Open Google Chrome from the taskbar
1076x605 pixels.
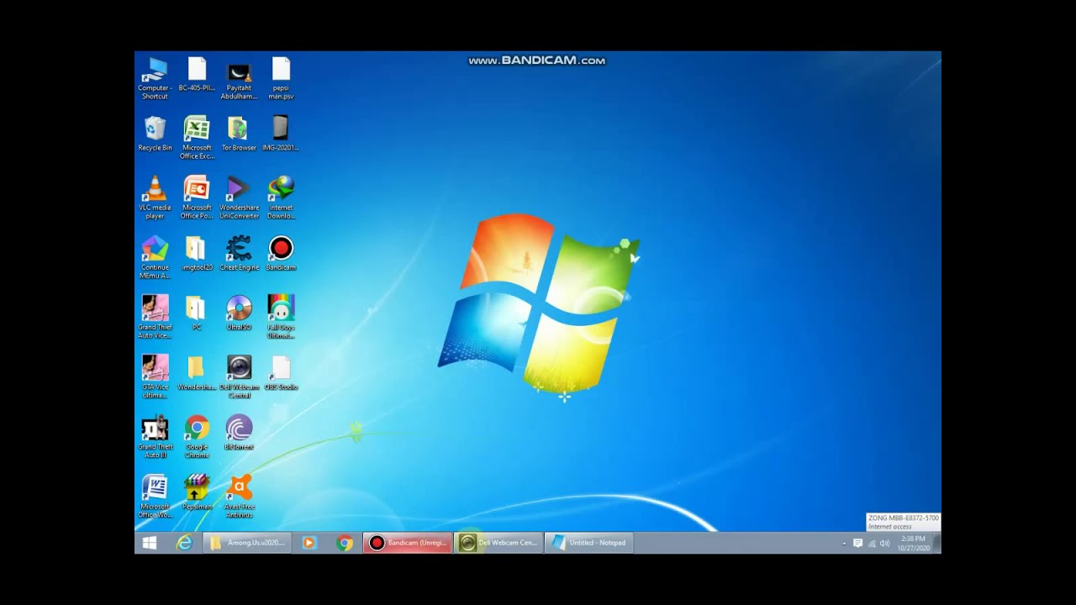pyautogui.click(x=345, y=543)
